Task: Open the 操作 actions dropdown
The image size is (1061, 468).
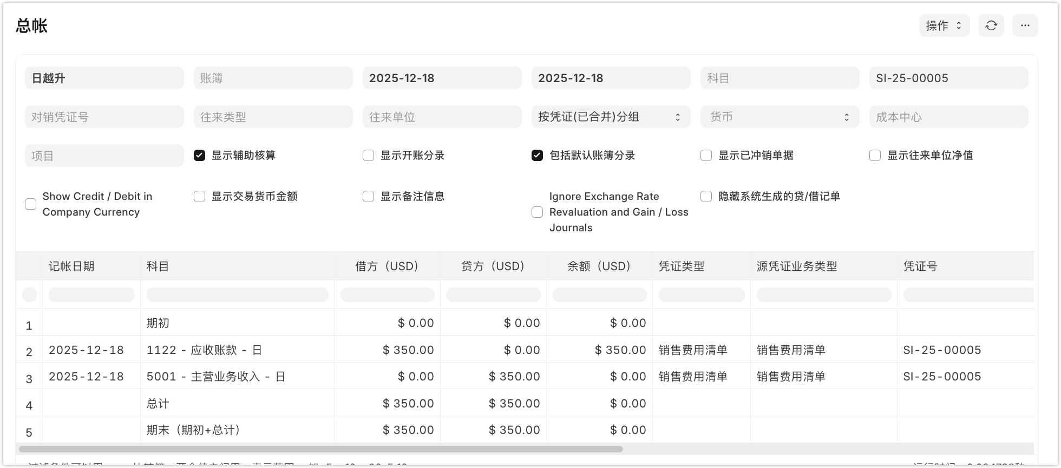Action: pyautogui.click(x=944, y=25)
